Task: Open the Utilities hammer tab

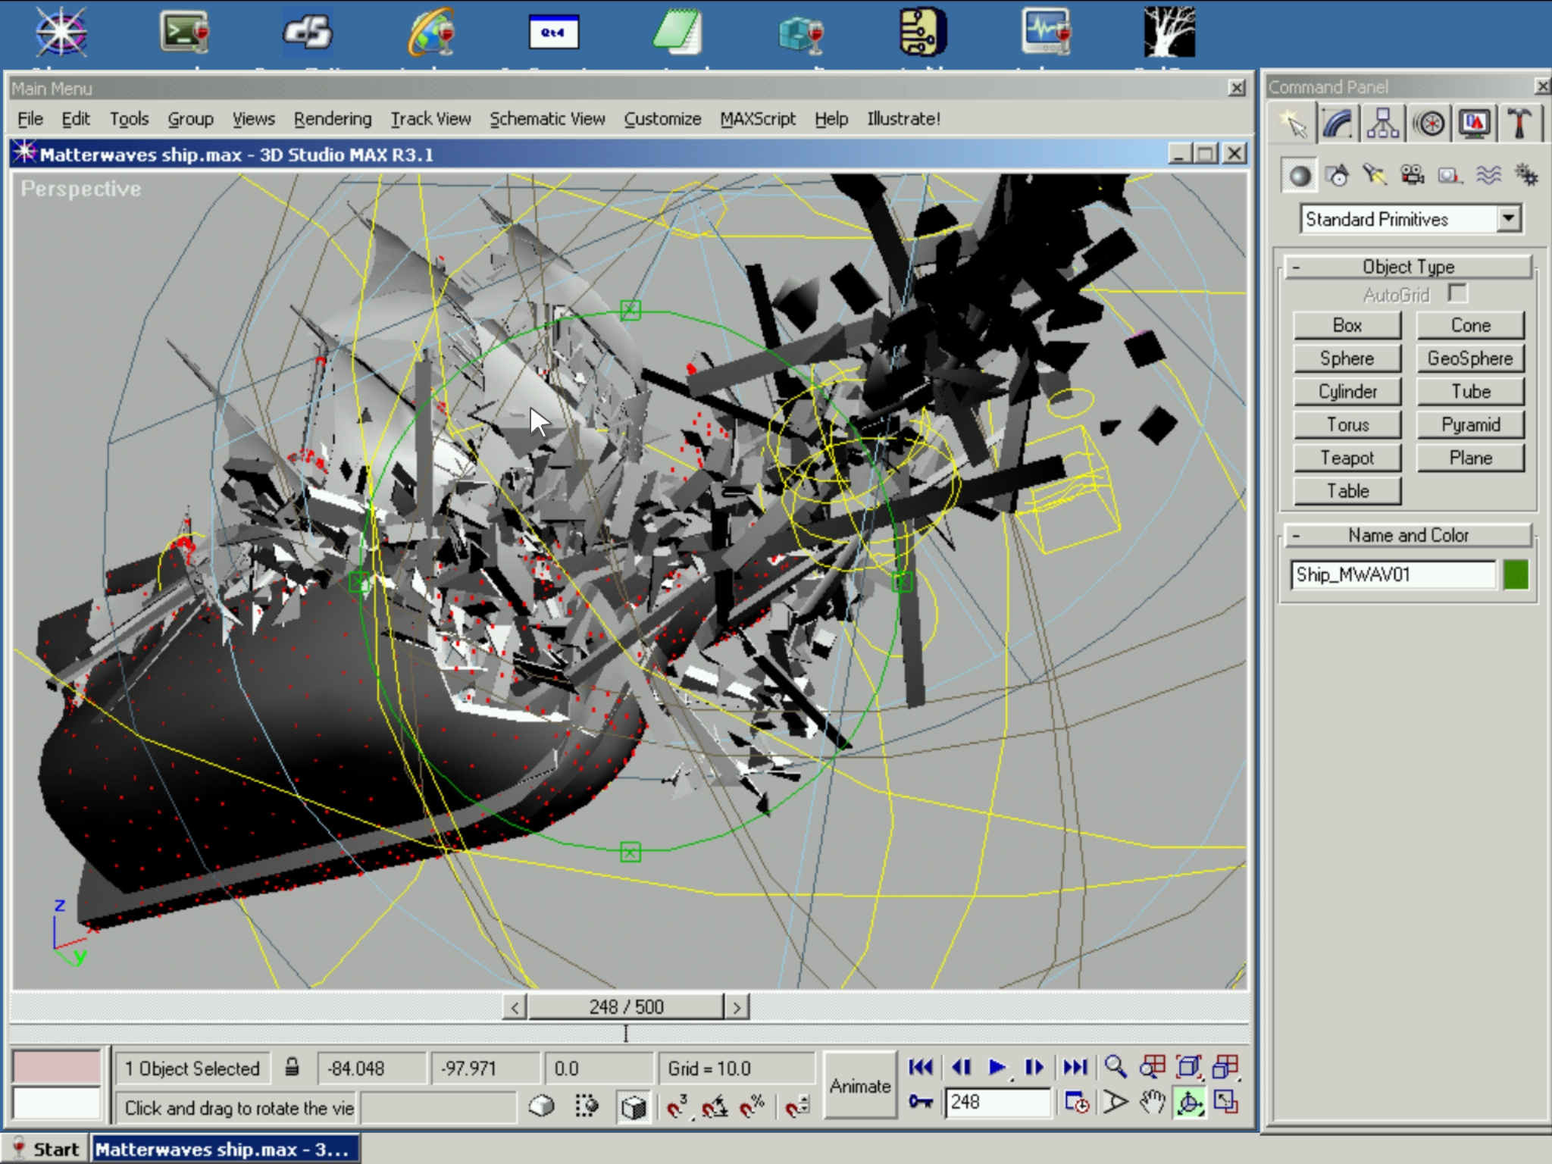Action: 1518,124
